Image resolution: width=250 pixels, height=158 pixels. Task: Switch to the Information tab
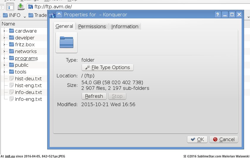tap(125, 26)
